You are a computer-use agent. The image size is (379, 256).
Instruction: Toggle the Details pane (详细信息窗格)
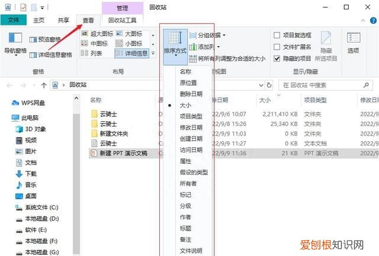click(50, 55)
